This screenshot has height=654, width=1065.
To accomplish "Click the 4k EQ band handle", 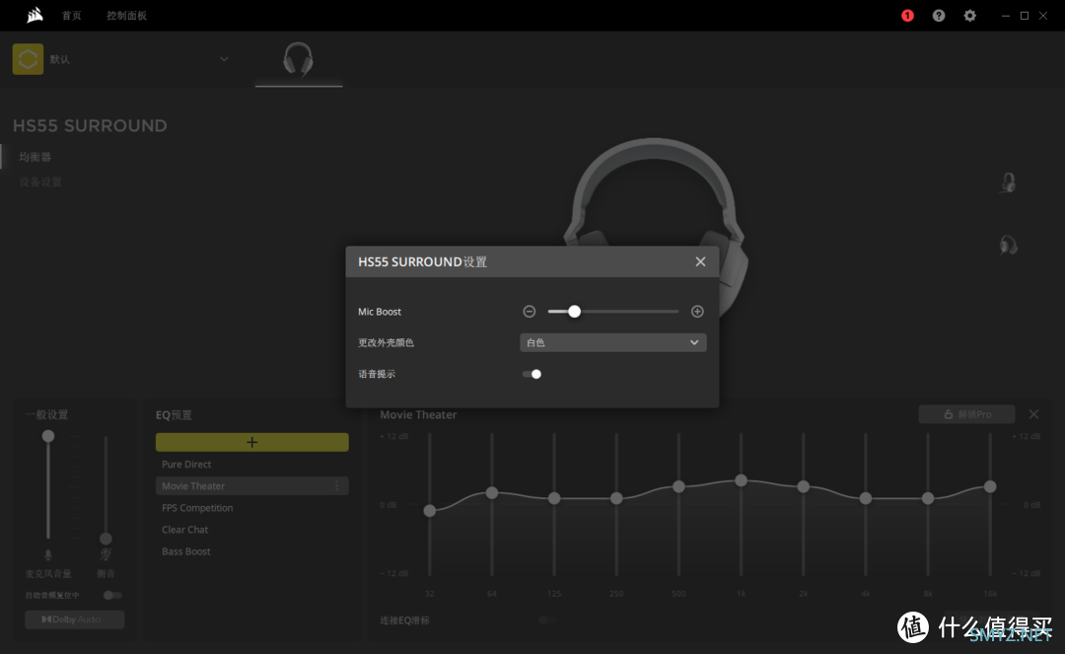I will click(866, 498).
